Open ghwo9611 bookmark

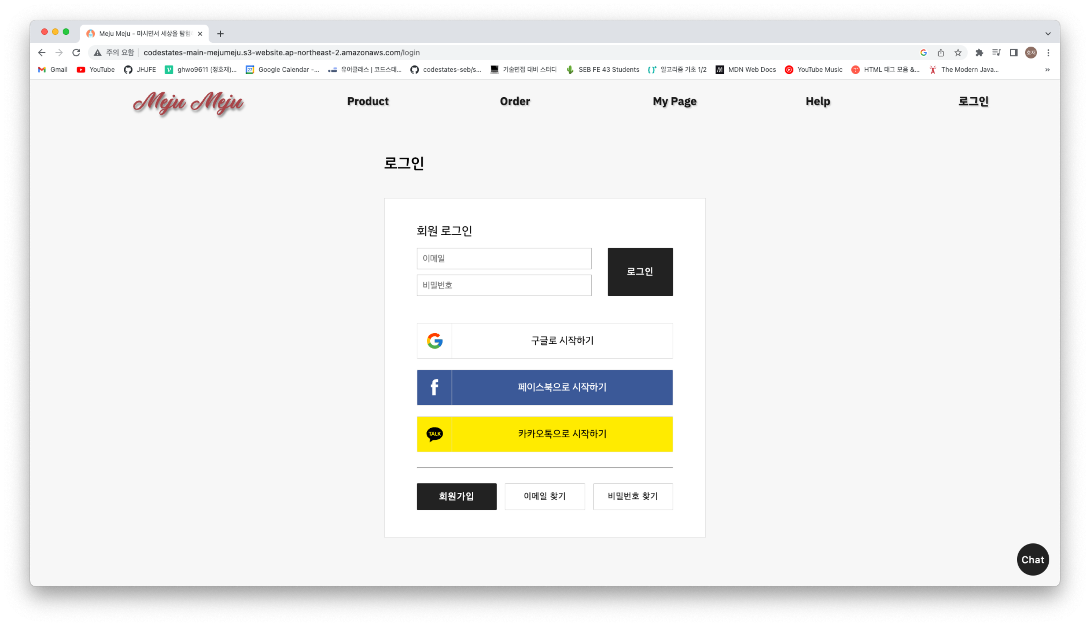pos(201,70)
